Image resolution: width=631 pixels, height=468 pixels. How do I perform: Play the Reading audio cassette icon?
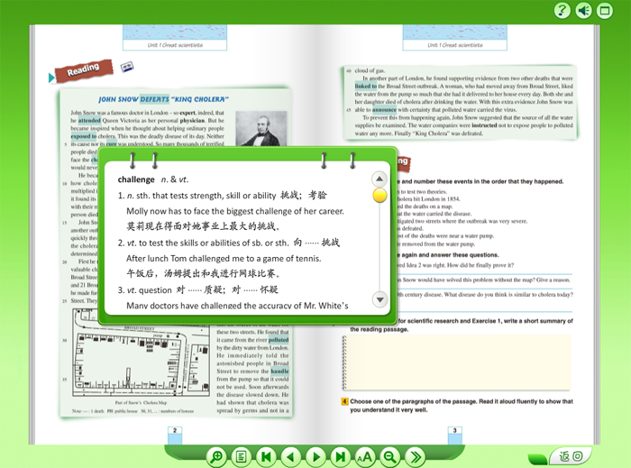pos(127,67)
